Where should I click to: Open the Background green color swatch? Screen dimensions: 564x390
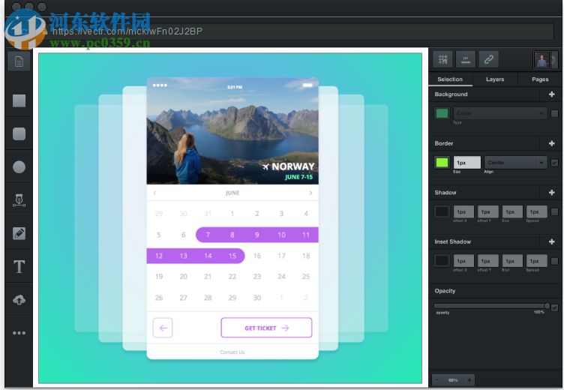point(442,113)
